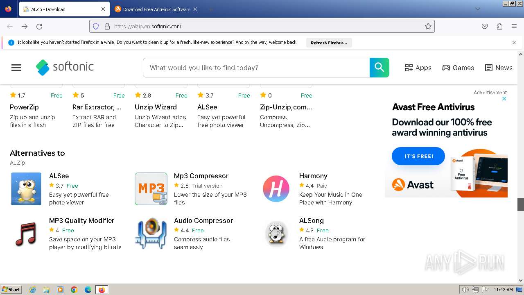This screenshot has height=295, width=524.
Task: Open the News section
Action: pos(499,68)
